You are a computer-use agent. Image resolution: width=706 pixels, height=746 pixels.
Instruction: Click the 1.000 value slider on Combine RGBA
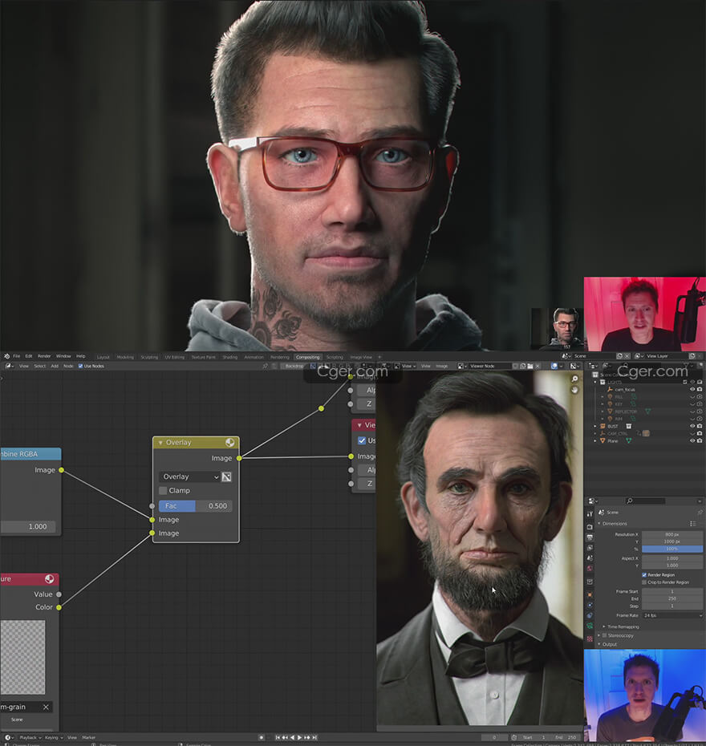pyautogui.click(x=28, y=527)
